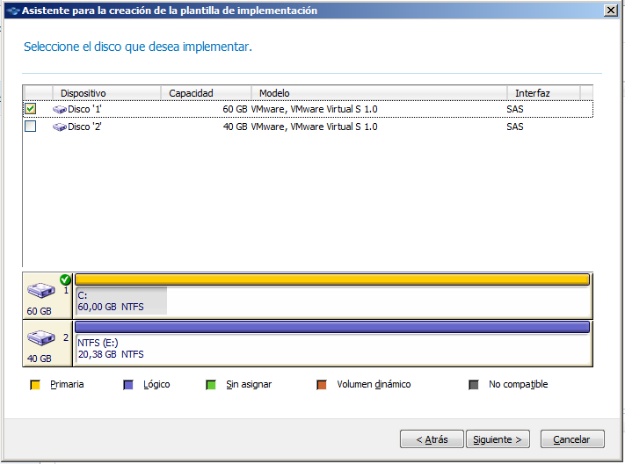Click the blue logical partition bar

coord(332,327)
